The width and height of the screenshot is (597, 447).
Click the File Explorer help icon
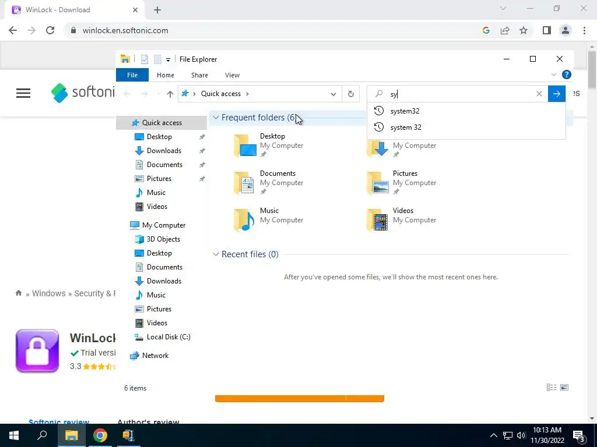click(567, 74)
